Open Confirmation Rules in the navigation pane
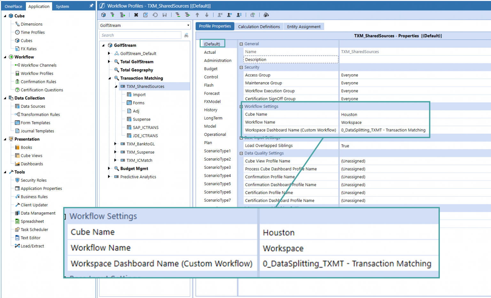491x298 pixels. pos(38,82)
